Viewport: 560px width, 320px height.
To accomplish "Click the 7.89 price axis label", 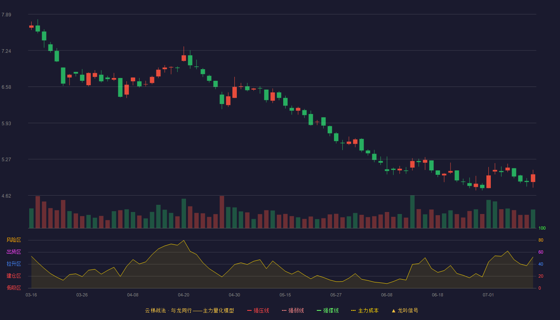I will (6, 15).
